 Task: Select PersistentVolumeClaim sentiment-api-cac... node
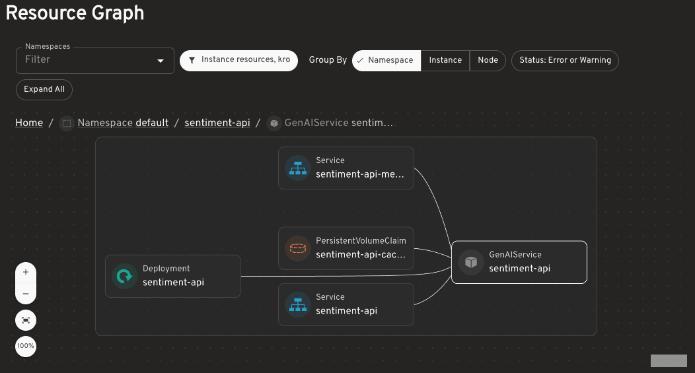point(346,248)
